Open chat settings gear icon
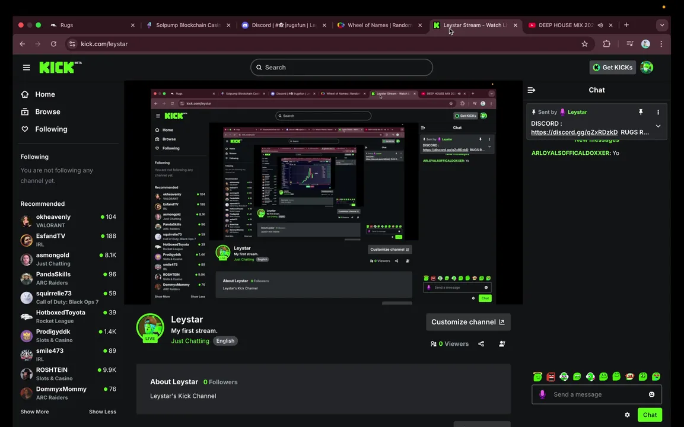 point(627,415)
